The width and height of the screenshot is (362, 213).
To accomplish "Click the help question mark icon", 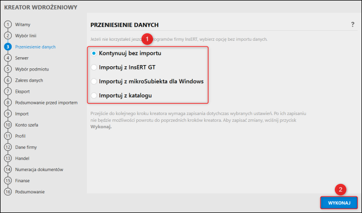I will click(x=352, y=25).
